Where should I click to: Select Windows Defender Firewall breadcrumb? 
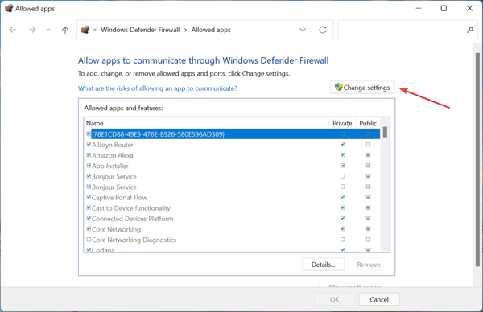tap(140, 30)
